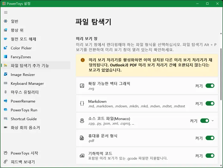
Task: Toggle off the Markdown preview switch
Action: pos(210,103)
